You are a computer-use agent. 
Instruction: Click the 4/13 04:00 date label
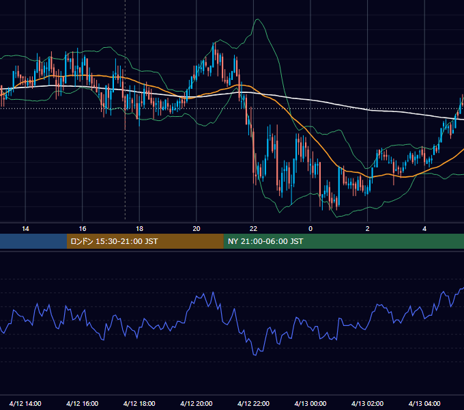[424, 403]
